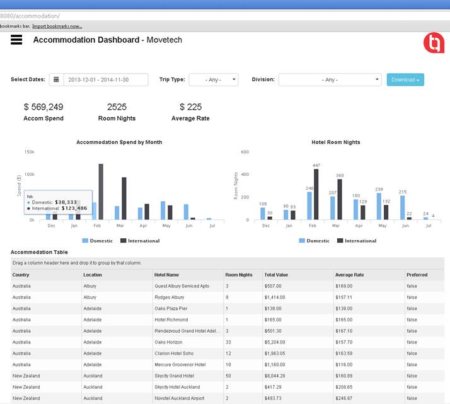This screenshot has width=450, height=404.
Task: Expand the Division dropdown
Action: [x=330, y=79]
